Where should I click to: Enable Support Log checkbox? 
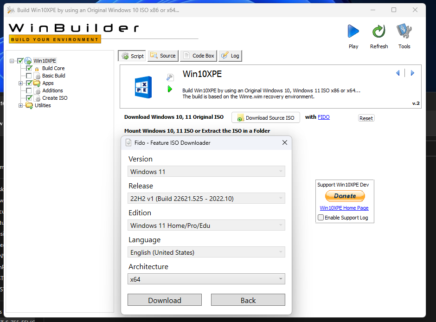click(x=321, y=218)
